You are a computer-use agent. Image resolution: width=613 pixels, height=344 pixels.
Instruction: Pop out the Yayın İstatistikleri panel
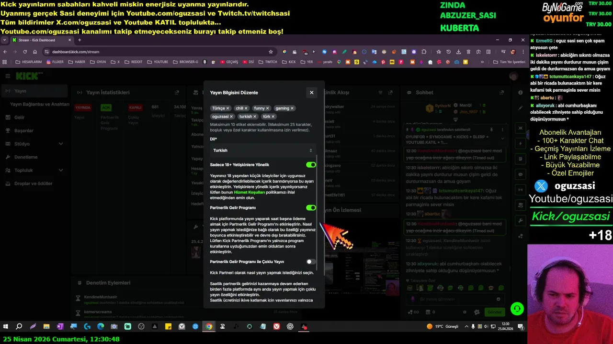177,93
